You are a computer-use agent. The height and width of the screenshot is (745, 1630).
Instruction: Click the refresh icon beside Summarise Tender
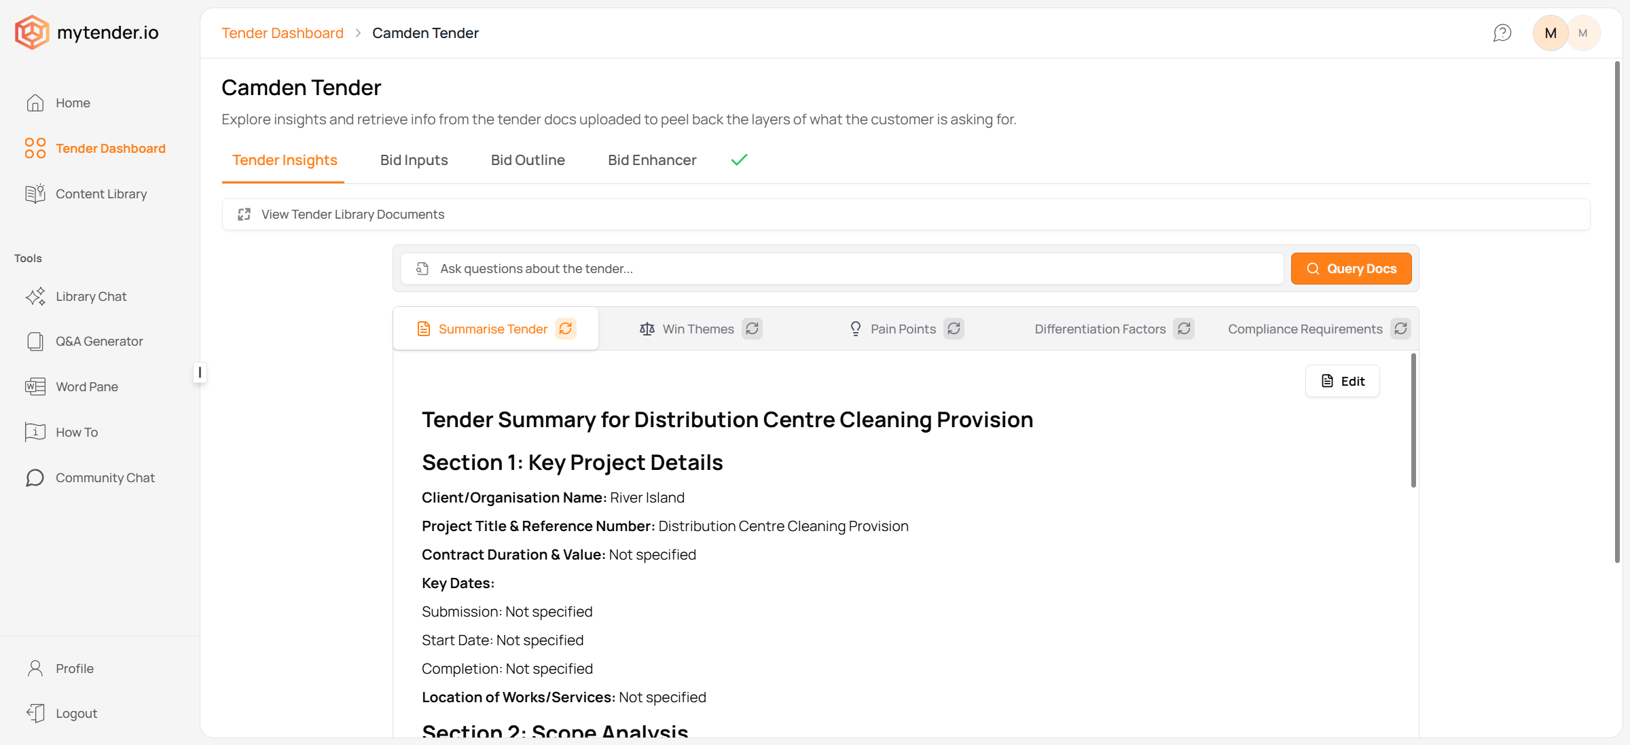pos(565,329)
